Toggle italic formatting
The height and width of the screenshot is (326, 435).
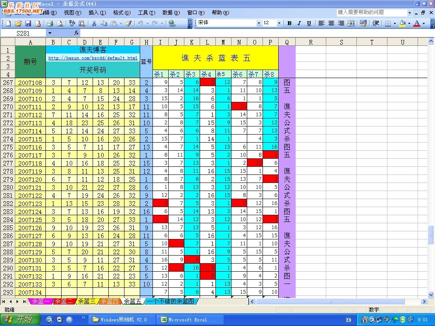coord(299,23)
